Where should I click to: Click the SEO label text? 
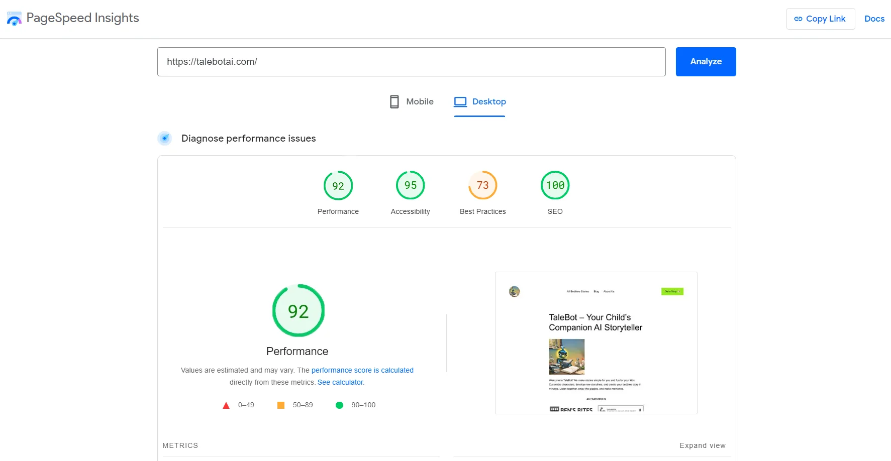coord(555,211)
